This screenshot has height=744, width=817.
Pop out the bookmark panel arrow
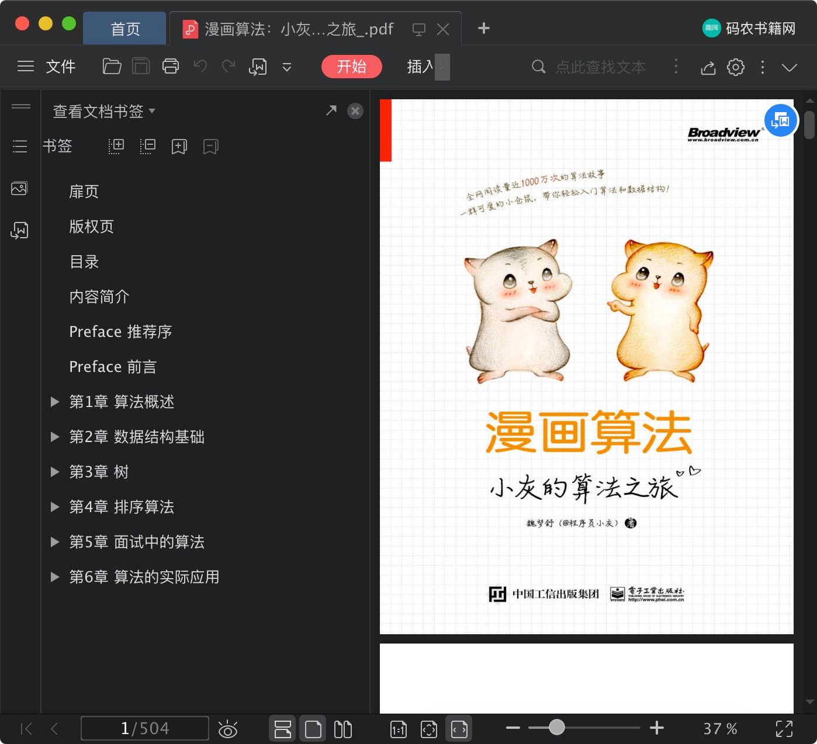pyautogui.click(x=331, y=110)
